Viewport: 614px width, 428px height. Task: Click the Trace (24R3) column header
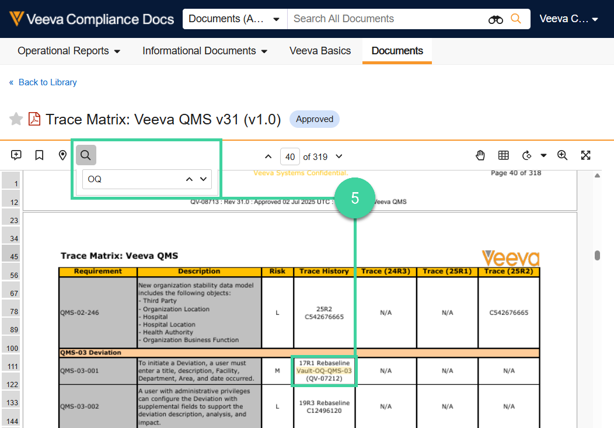pyautogui.click(x=386, y=272)
